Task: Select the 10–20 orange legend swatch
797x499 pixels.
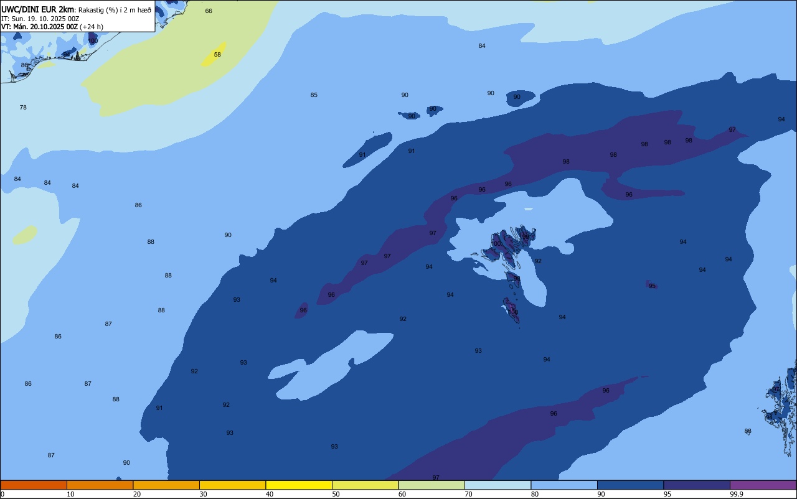Action: (100, 485)
